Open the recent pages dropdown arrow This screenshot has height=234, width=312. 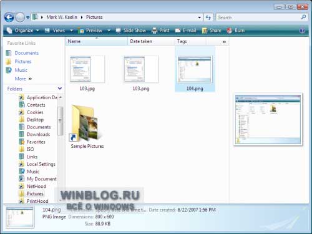[28, 17]
